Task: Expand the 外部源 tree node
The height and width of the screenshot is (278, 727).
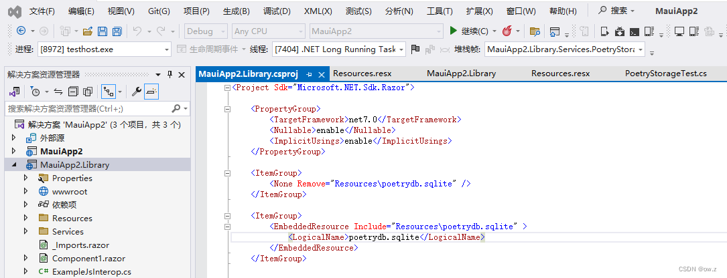Action: click(x=13, y=138)
